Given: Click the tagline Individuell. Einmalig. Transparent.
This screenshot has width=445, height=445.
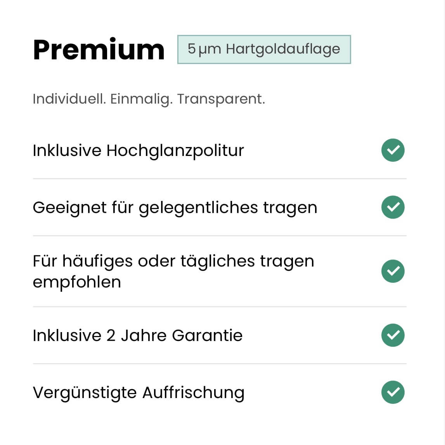Looking at the screenshot, I should click(x=149, y=99).
